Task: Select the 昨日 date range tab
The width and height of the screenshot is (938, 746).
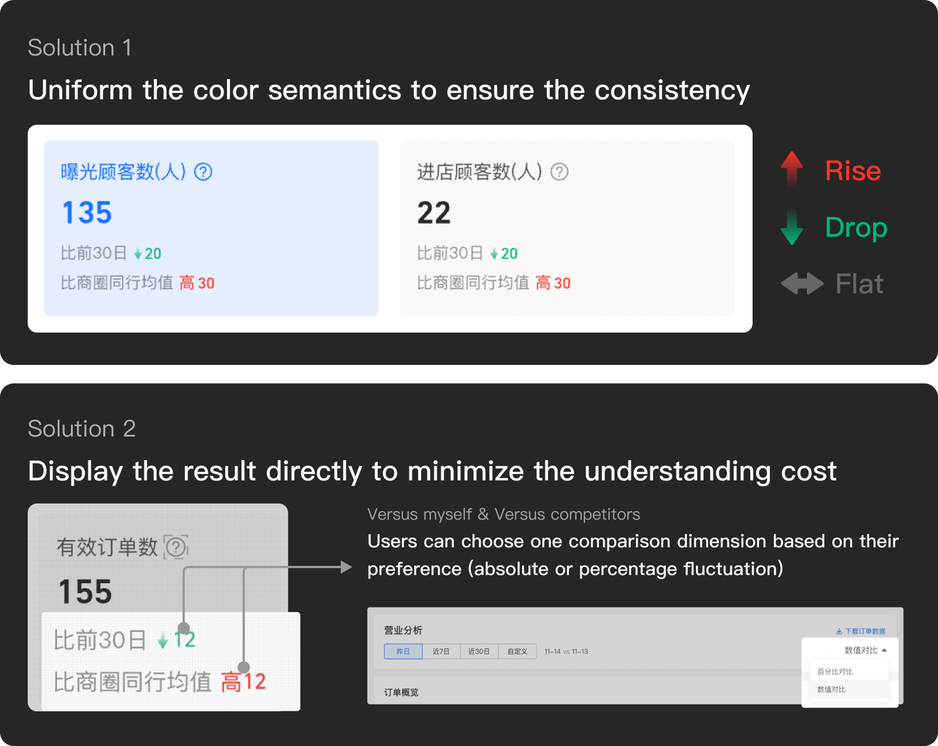Action: pyautogui.click(x=403, y=651)
